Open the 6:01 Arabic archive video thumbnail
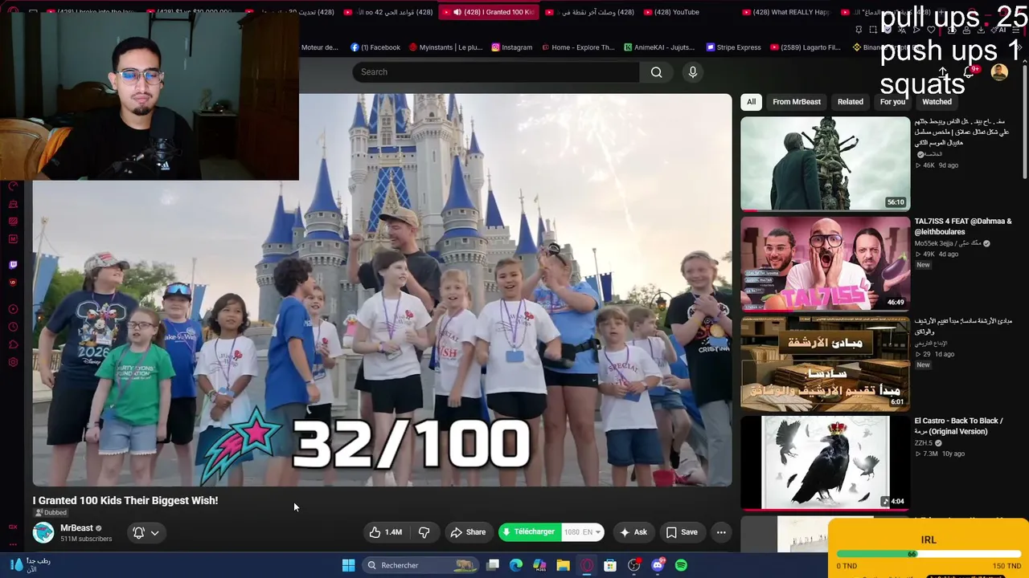 click(x=826, y=364)
